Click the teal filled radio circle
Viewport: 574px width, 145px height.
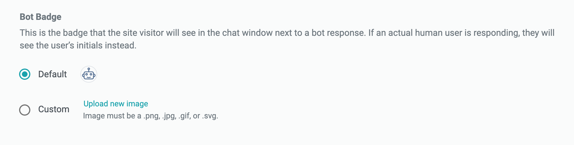coord(25,74)
